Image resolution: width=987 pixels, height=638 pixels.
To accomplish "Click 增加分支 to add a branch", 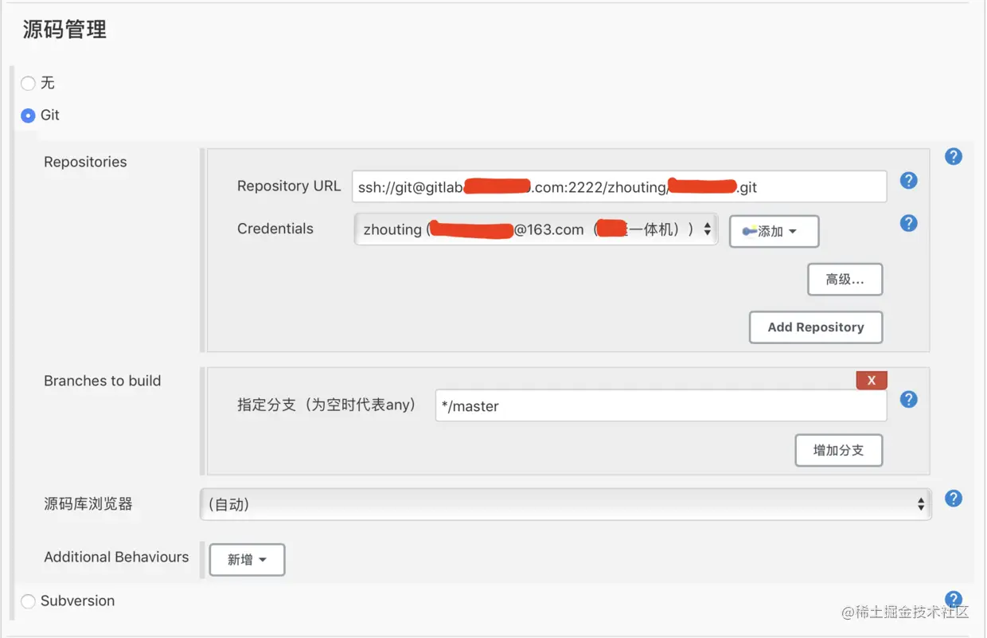I will point(838,450).
